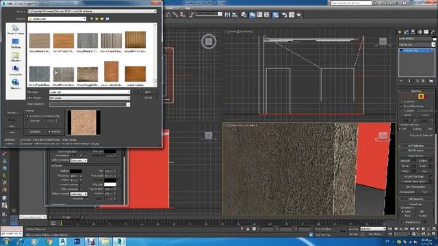Enable Ignore Backfacing checkbox
This screenshot has width=438, height=246.
(x=402, y=107)
